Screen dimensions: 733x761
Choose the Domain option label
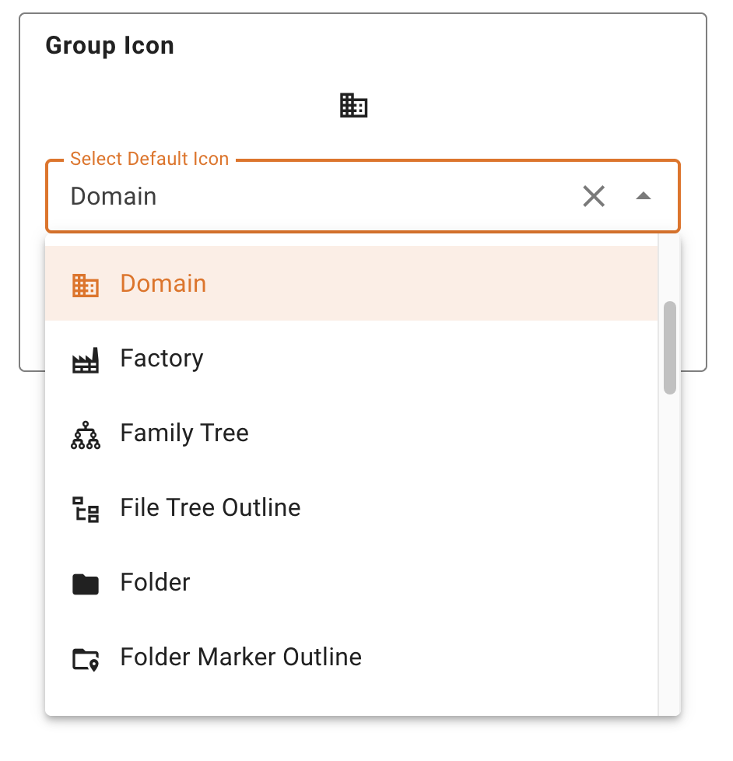click(x=163, y=283)
